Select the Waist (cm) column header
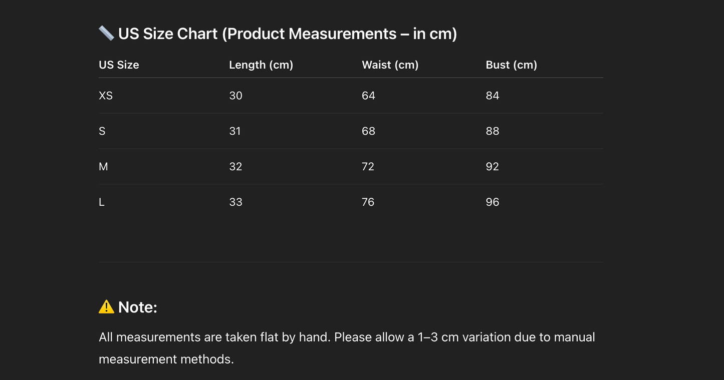Image resolution: width=724 pixels, height=380 pixels. coord(390,65)
